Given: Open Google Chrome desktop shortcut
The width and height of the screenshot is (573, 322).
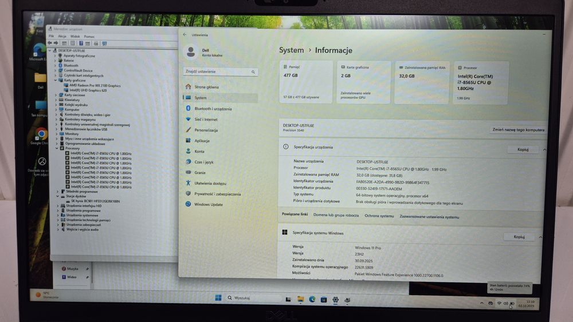Looking at the screenshot, I should 41,136.
